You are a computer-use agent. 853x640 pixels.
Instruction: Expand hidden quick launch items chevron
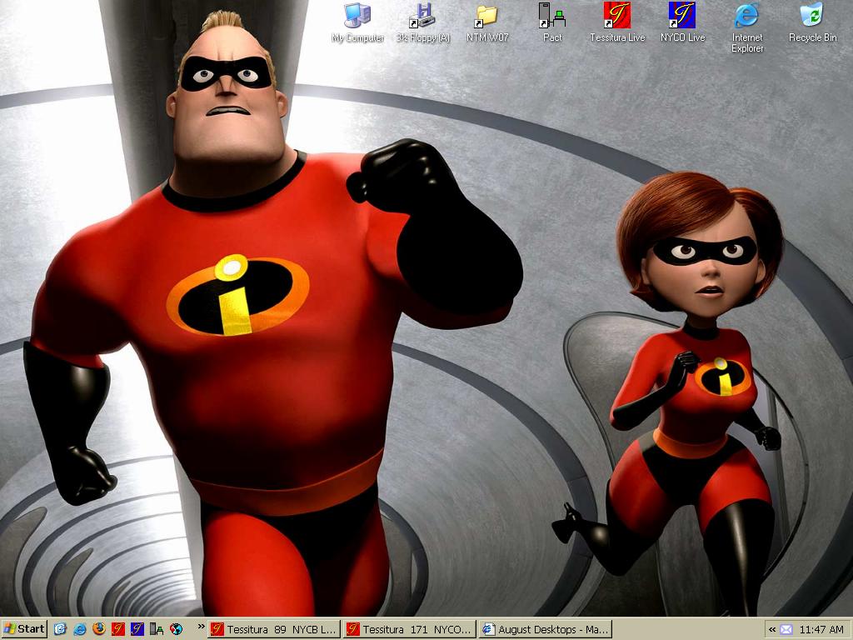pos(201,627)
